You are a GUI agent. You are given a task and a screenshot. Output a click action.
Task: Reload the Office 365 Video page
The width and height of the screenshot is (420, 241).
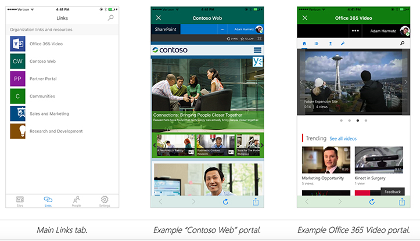[372, 202]
